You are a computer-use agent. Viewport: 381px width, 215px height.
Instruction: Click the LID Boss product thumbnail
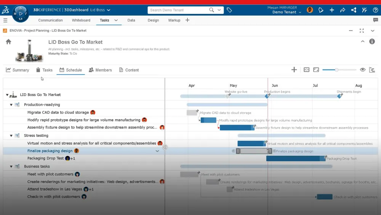point(29,50)
